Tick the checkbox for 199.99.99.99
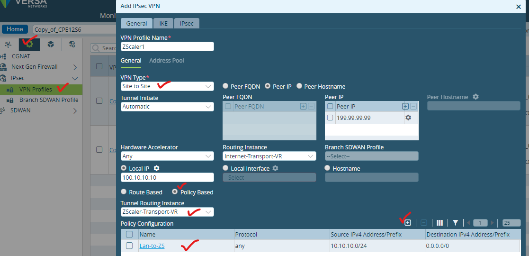529x256 pixels. 330,118
